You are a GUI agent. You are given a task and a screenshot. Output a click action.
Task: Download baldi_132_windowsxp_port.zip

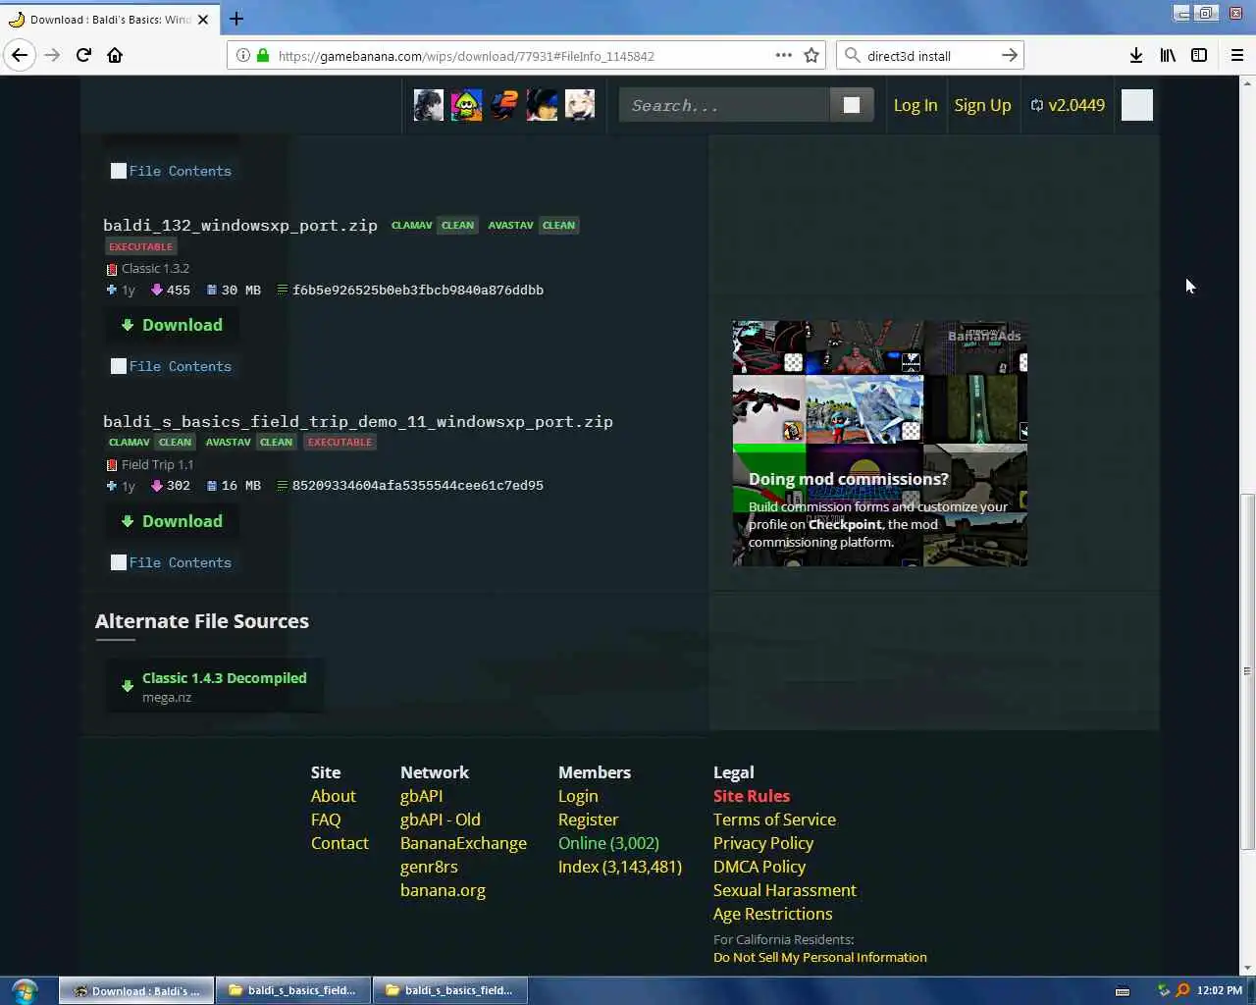pos(172,325)
